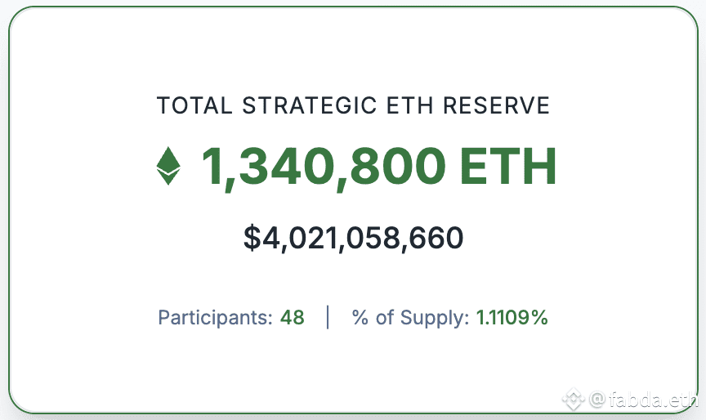The width and height of the screenshot is (706, 420).
Task: Click the small 'ETH' word in heading
Action: coord(409,105)
